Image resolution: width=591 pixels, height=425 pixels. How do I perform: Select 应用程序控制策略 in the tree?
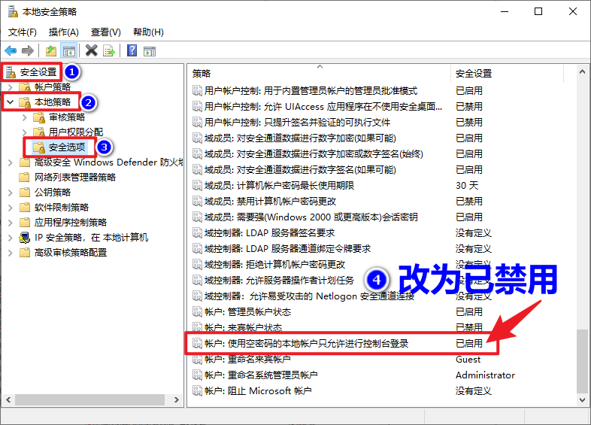coord(71,223)
